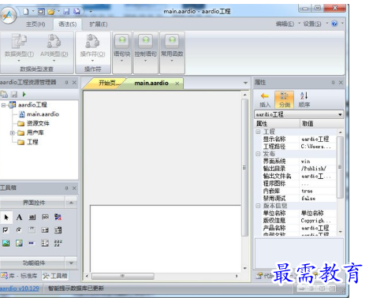Open the document tab list dropdown arrow
This screenshot has height=298, width=369.
tap(245, 83)
